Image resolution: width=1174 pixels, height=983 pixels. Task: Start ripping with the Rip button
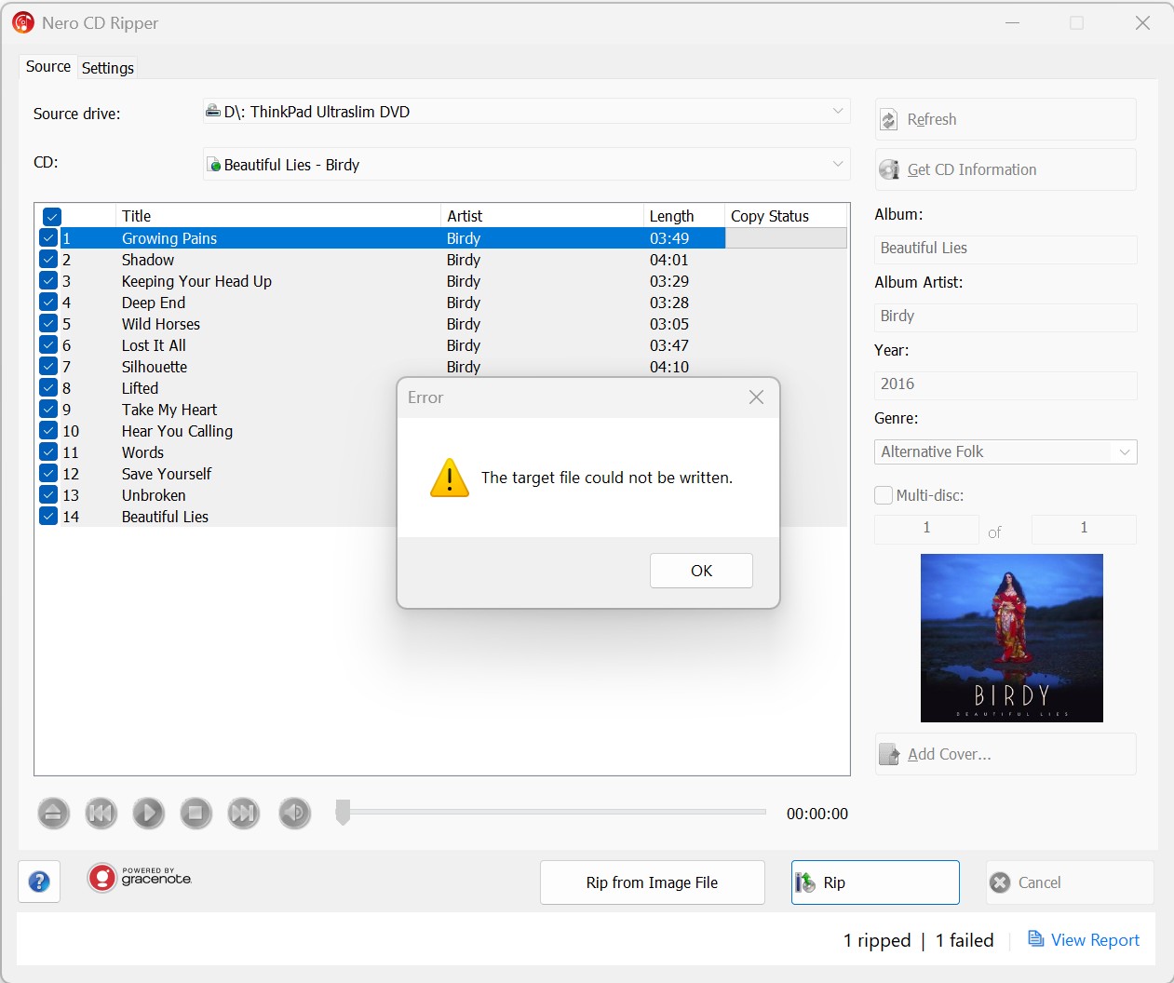[875, 882]
